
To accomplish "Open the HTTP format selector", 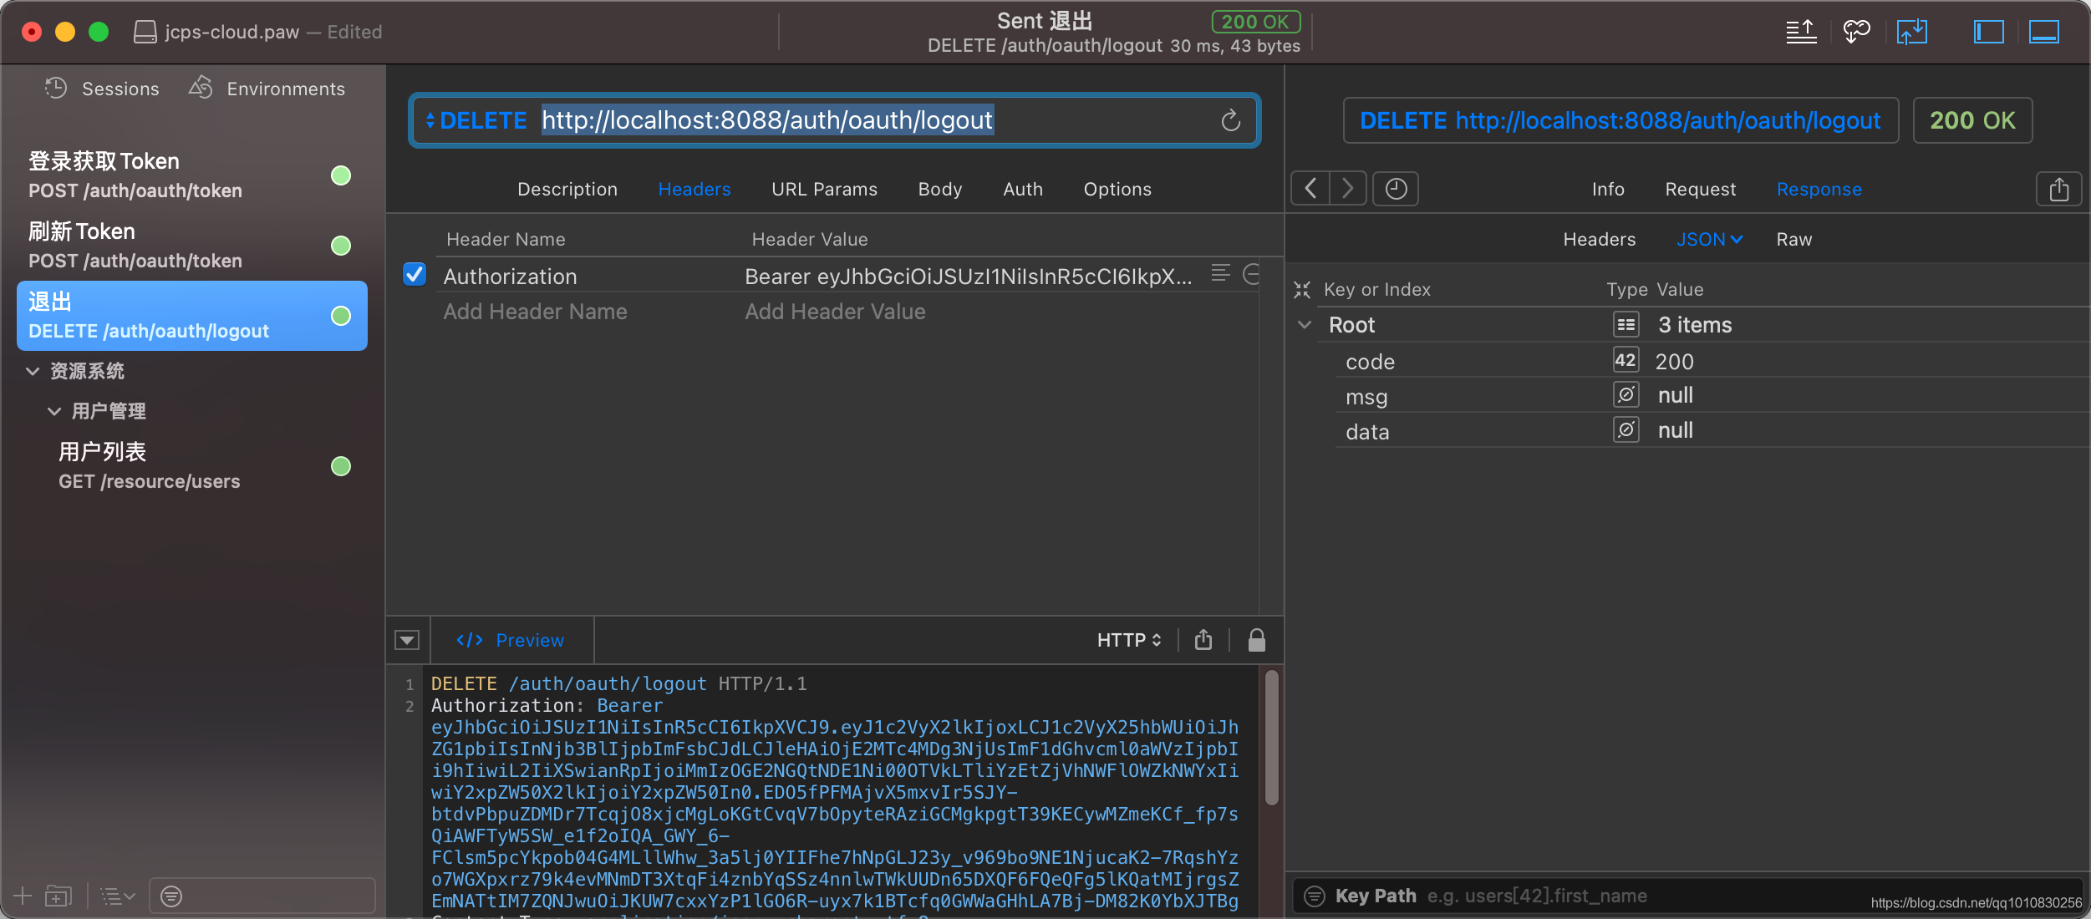I will tap(1129, 640).
